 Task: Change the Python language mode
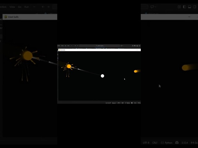click(x=127, y=103)
